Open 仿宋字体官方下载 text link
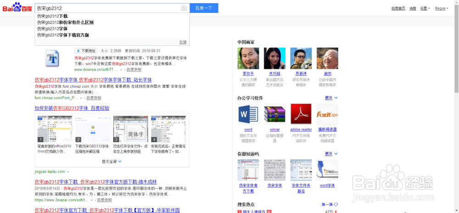This screenshot has width=459, height=213. click(x=248, y=188)
